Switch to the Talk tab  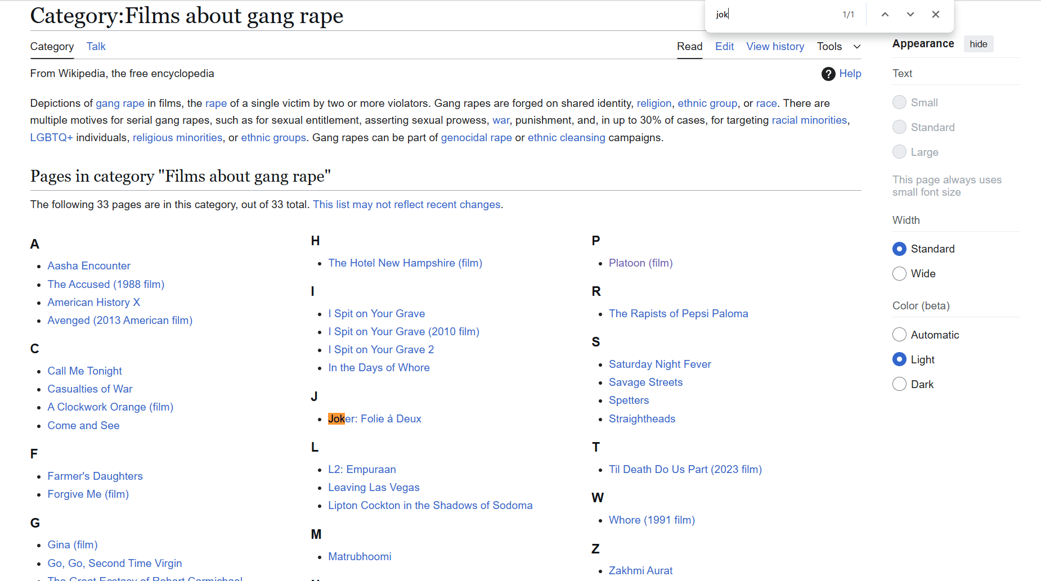click(x=96, y=47)
